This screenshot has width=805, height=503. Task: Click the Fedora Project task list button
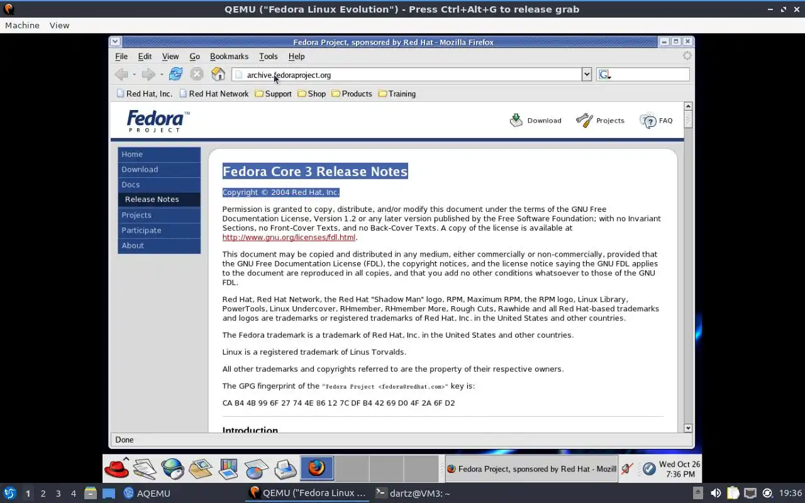[x=531, y=469]
